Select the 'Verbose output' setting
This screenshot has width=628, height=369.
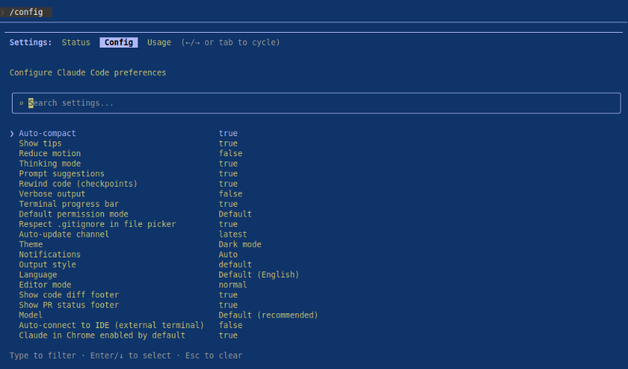52,193
